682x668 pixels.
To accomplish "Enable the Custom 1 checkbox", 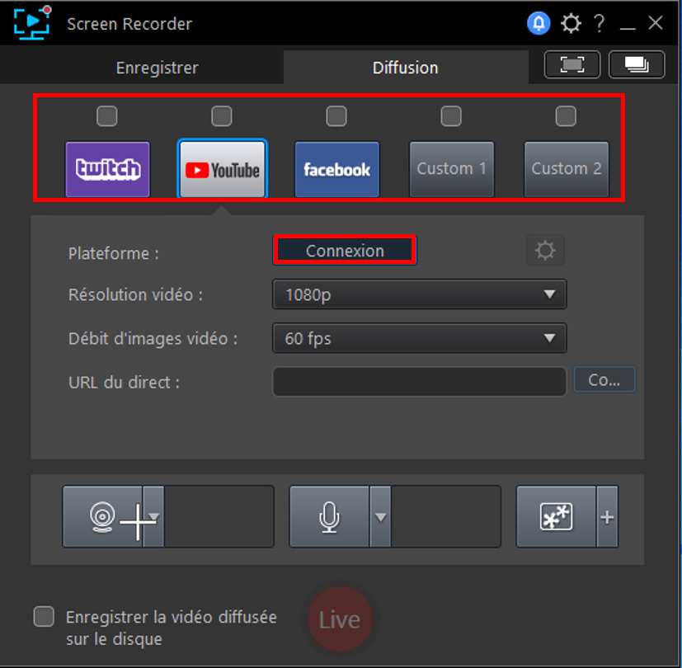I will (450, 115).
